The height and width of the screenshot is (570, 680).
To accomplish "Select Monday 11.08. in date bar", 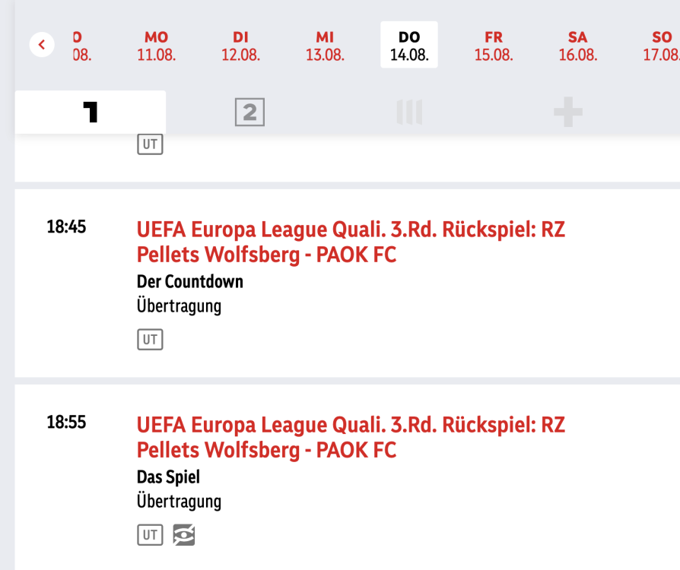I will (x=157, y=46).
